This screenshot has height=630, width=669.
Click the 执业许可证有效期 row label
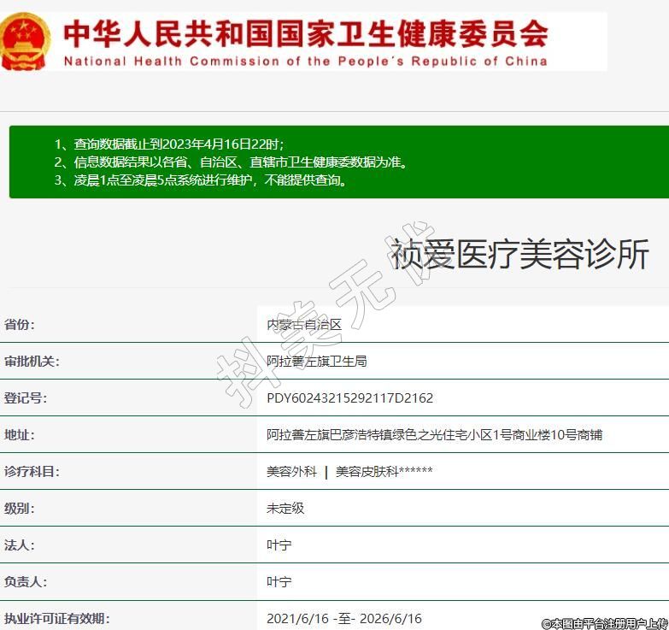point(56,619)
